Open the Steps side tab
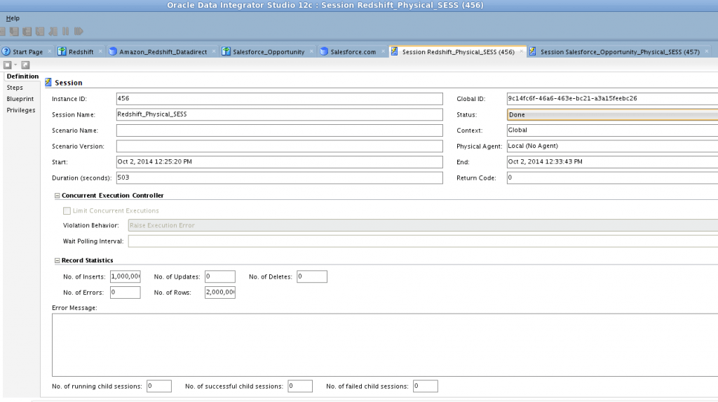 click(15, 88)
